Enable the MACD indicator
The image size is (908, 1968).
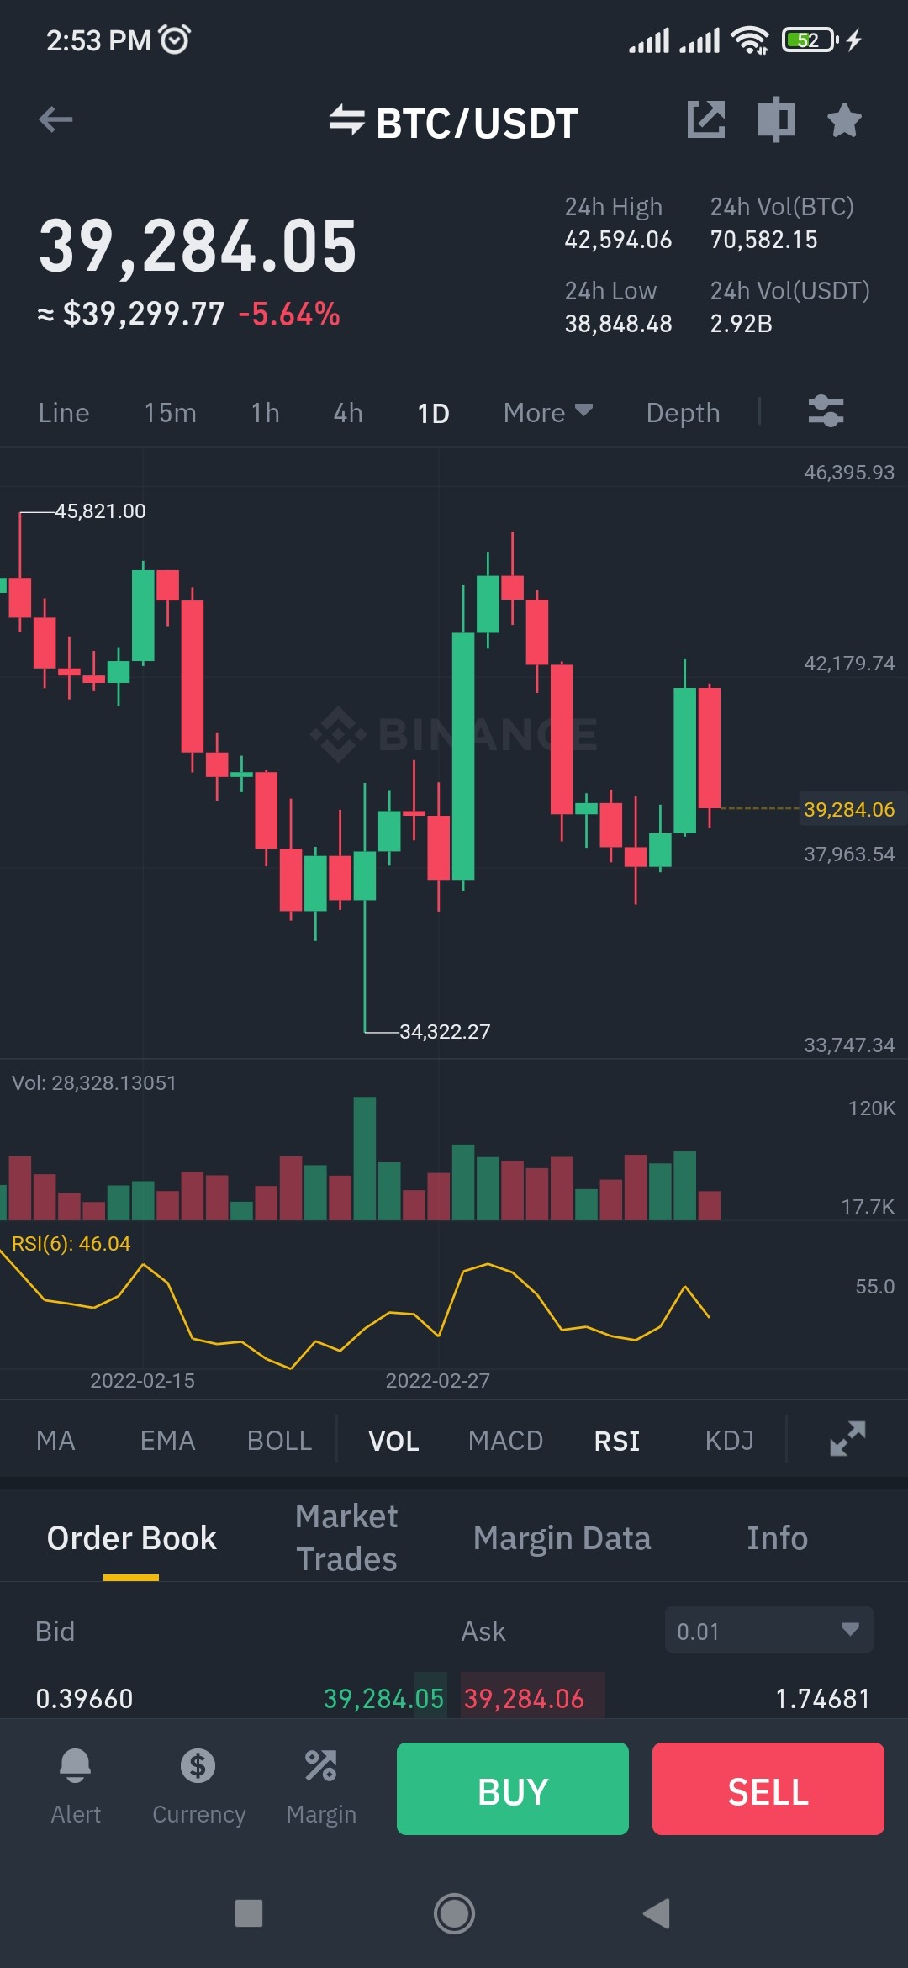pos(505,1441)
